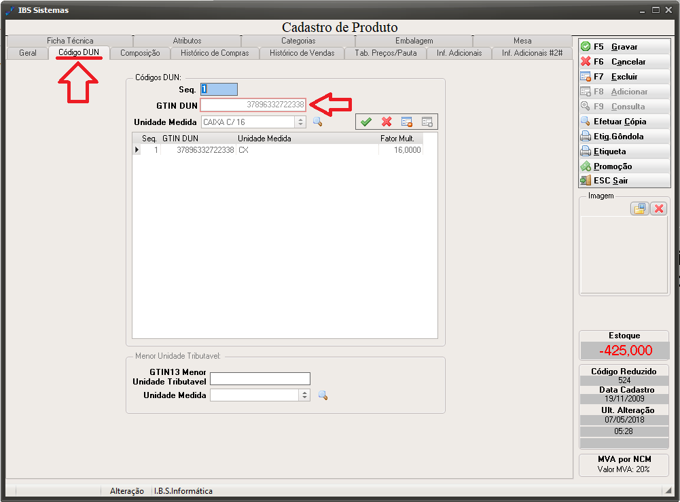Click the IBS Sistemas title bar icon
Image resolution: width=680 pixels, height=502 pixels.
pyautogui.click(x=10, y=10)
